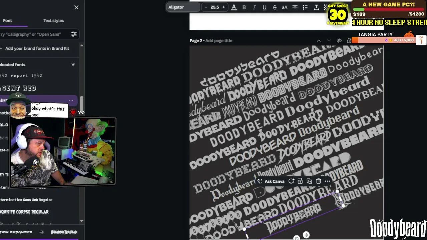The image size is (427, 240).
Task: Toggle bold formatting
Action: coord(244,7)
